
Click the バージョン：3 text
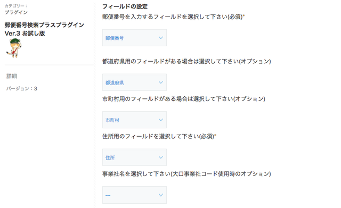coord(21,89)
